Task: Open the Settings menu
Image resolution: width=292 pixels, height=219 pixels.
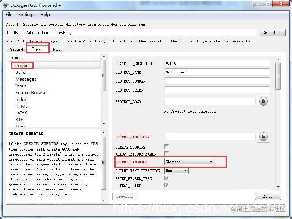Action: (x=26, y=15)
